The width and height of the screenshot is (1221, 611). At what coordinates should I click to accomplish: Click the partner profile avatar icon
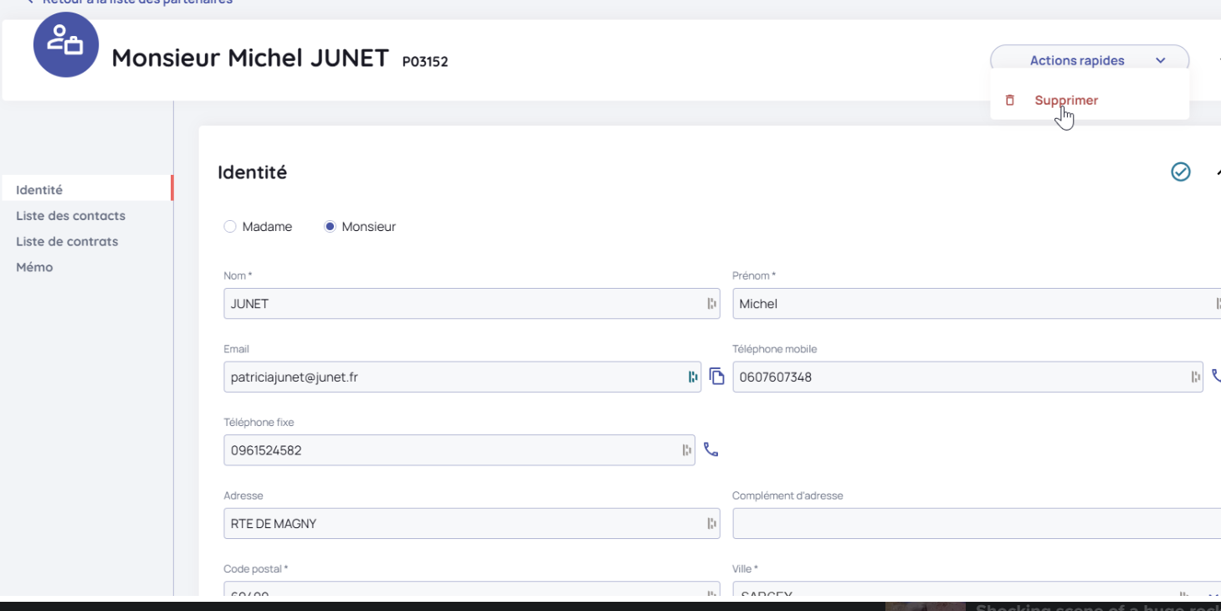tap(66, 45)
